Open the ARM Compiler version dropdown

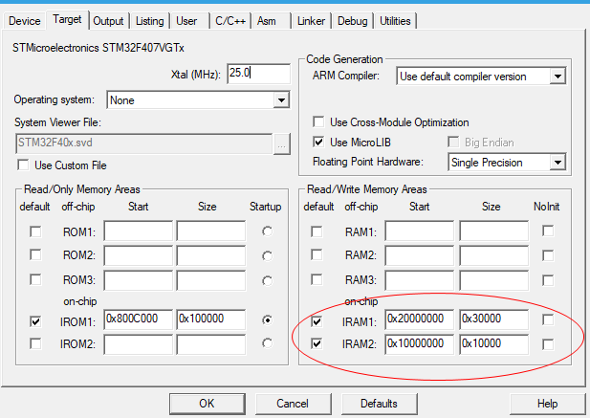481,77
